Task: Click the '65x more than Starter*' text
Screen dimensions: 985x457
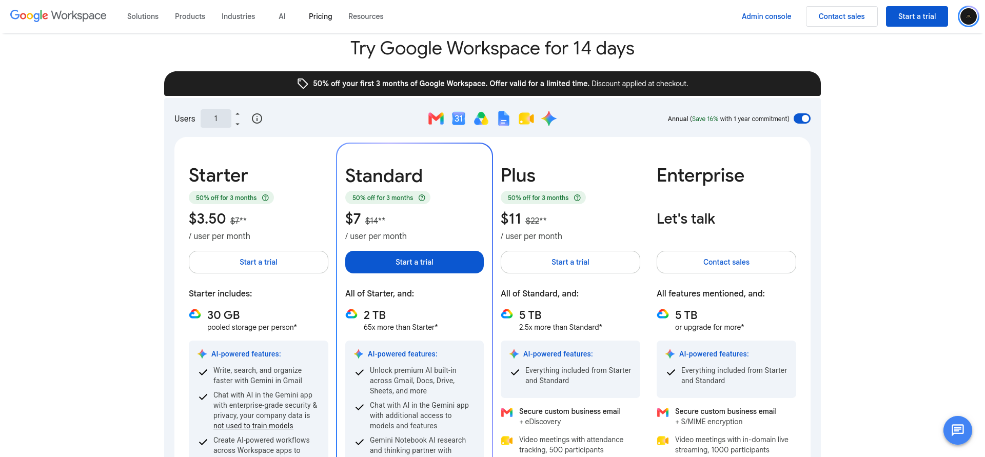Action: coord(401,327)
